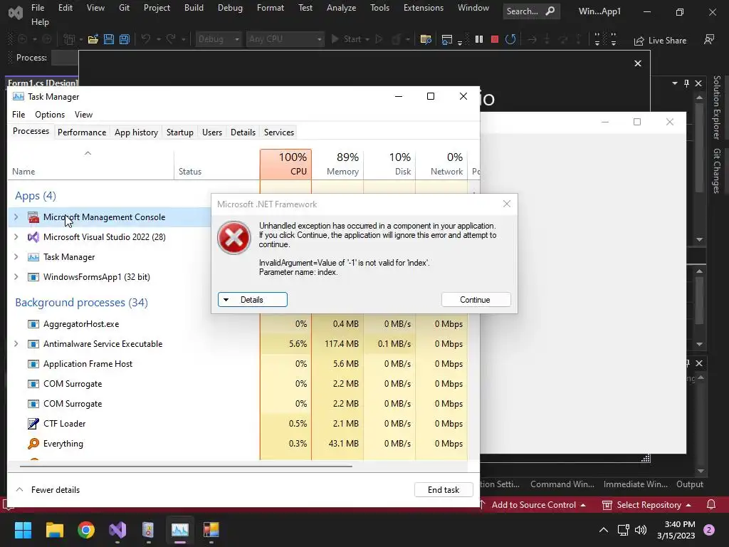Open the Output window tab
The image size is (729, 547).
(x=690, y=484)
